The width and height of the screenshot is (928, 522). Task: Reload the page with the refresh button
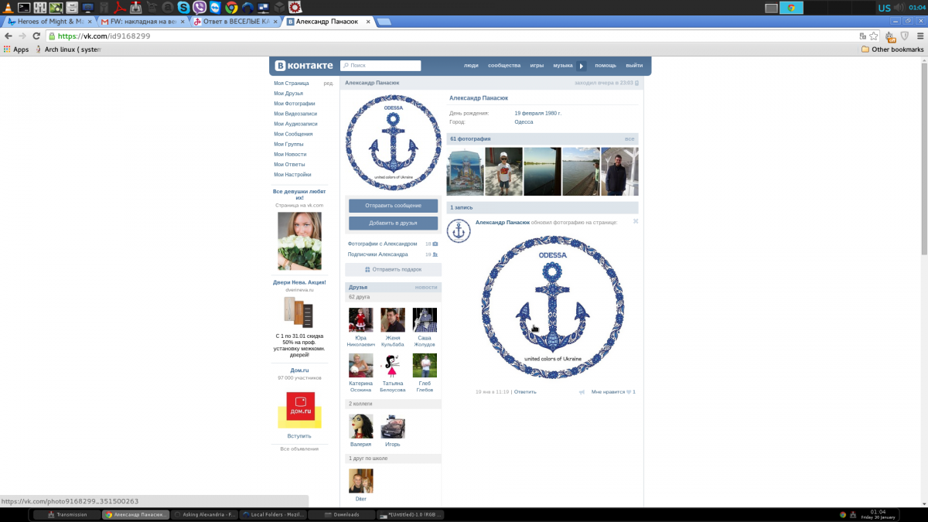tap(36, 36)
